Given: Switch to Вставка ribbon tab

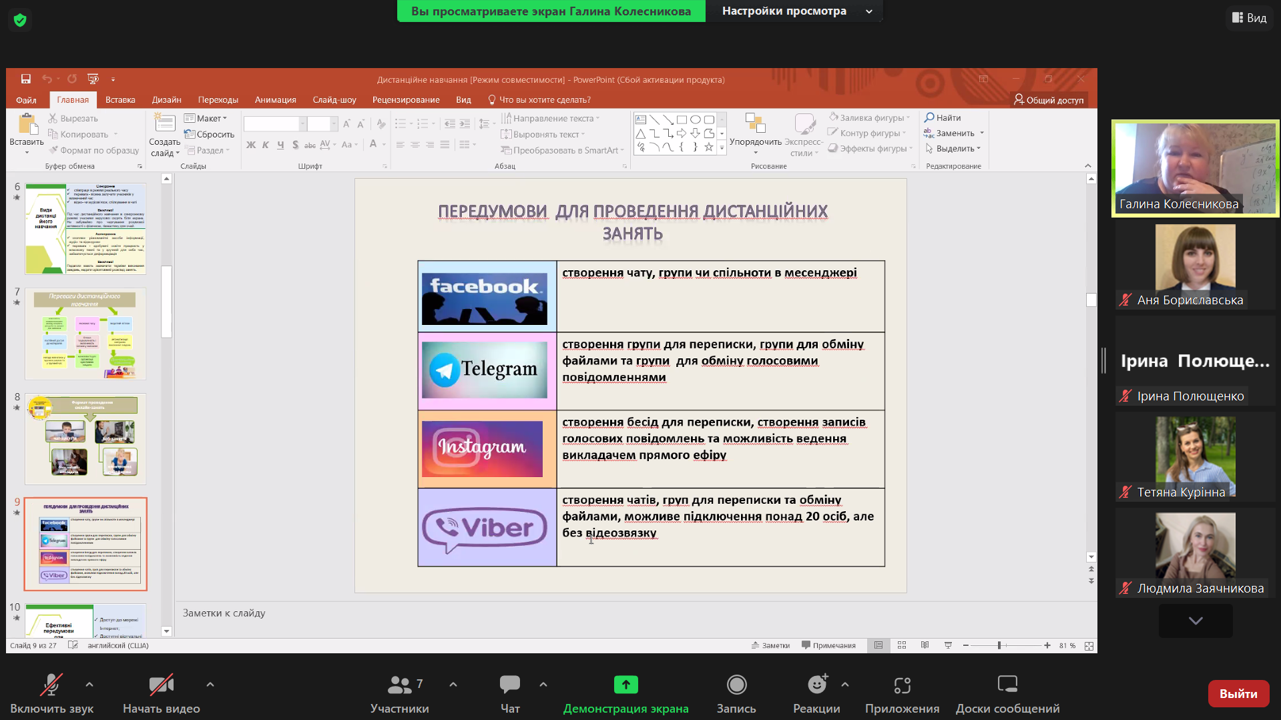Looking at the screenshot, I should pos(120,99).
